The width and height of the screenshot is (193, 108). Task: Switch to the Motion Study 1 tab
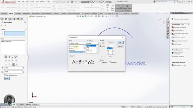(31, 105)
